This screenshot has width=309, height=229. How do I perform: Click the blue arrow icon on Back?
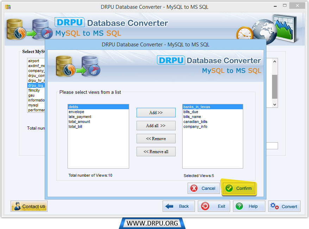click(169, 206)
